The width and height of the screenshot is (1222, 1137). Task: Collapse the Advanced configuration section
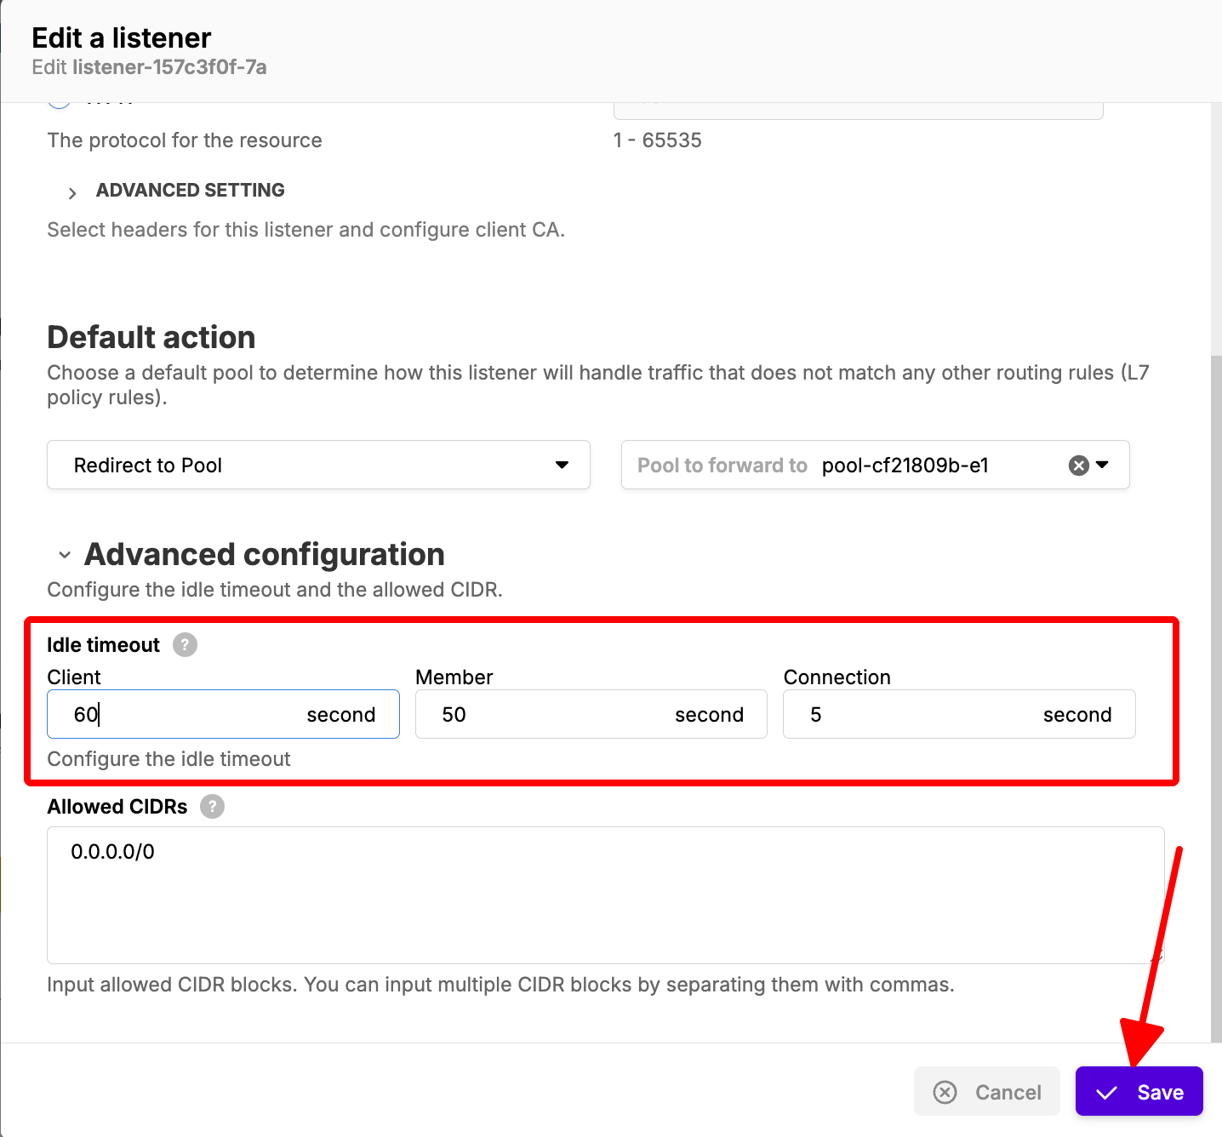65,556
